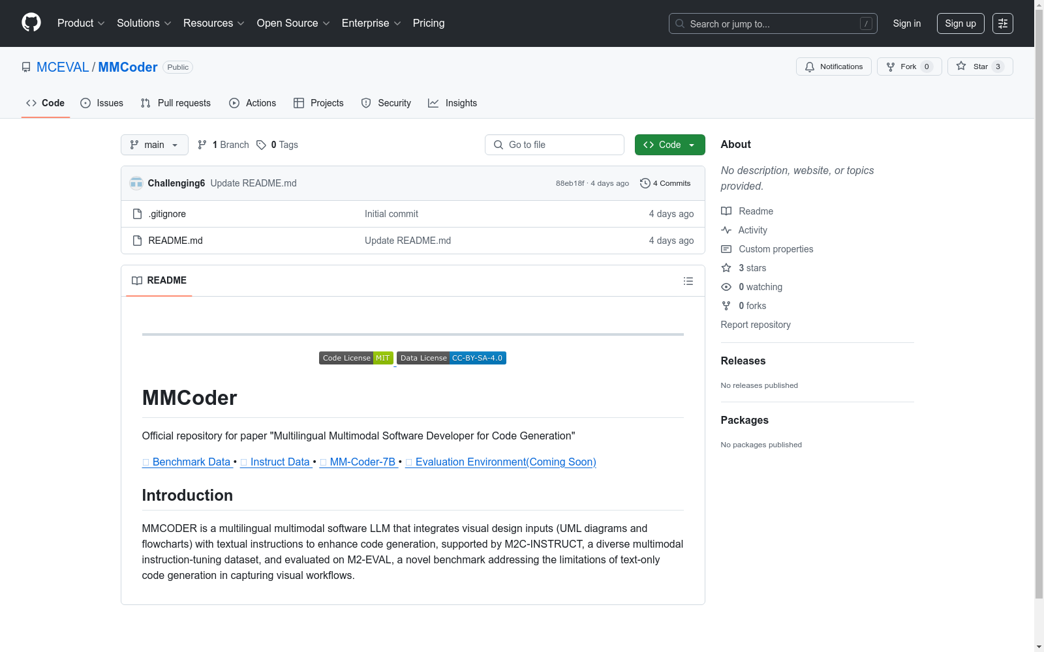Viewport: 1044px width, 652px height.
Task: Click the commit history clock icon
Action: [645, 183]
